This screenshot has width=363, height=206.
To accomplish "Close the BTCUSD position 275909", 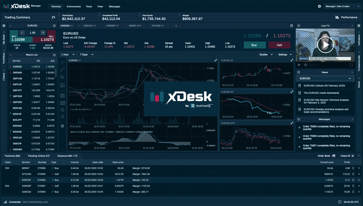I will coord(359,174).
